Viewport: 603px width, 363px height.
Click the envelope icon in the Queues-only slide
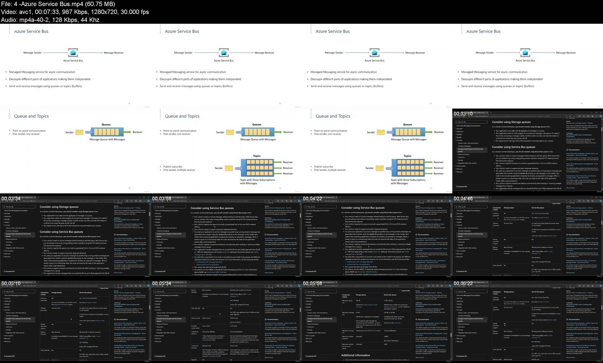click(79, 132)
